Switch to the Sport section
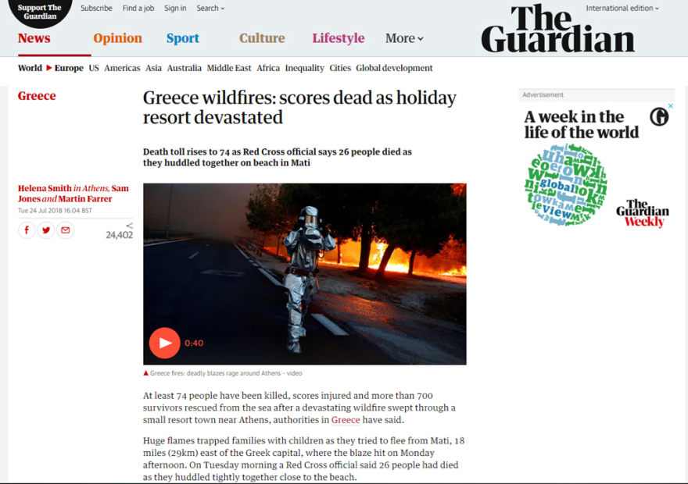Screen dimensions: 688x484 (x=182, y=38)
